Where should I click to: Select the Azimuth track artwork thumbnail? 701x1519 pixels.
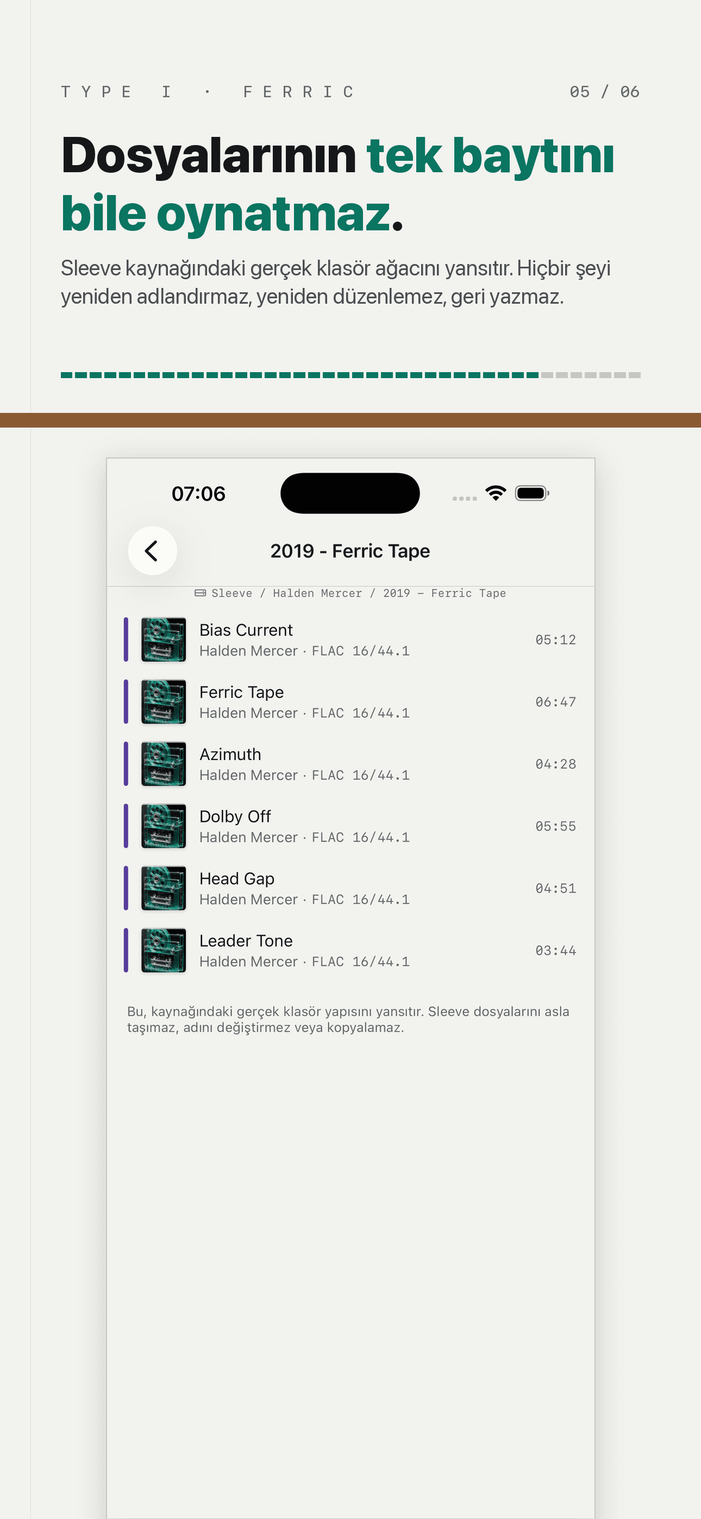click(x=164, y=764)
